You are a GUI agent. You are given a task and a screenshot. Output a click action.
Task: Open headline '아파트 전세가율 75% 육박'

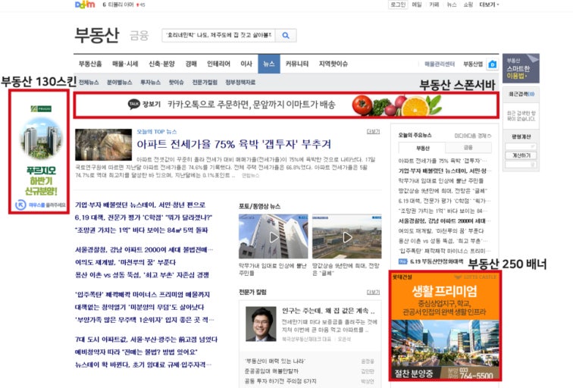233,143
